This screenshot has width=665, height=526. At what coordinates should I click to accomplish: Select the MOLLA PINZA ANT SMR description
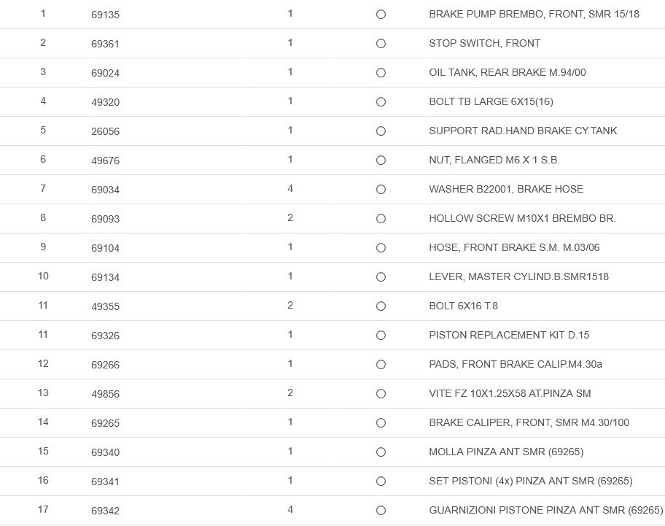tap(506, 452)
